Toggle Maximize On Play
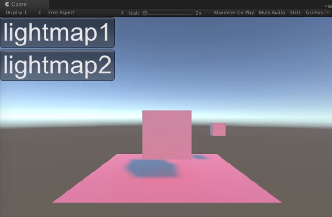332x217 pixels. (x=234, y=13)
